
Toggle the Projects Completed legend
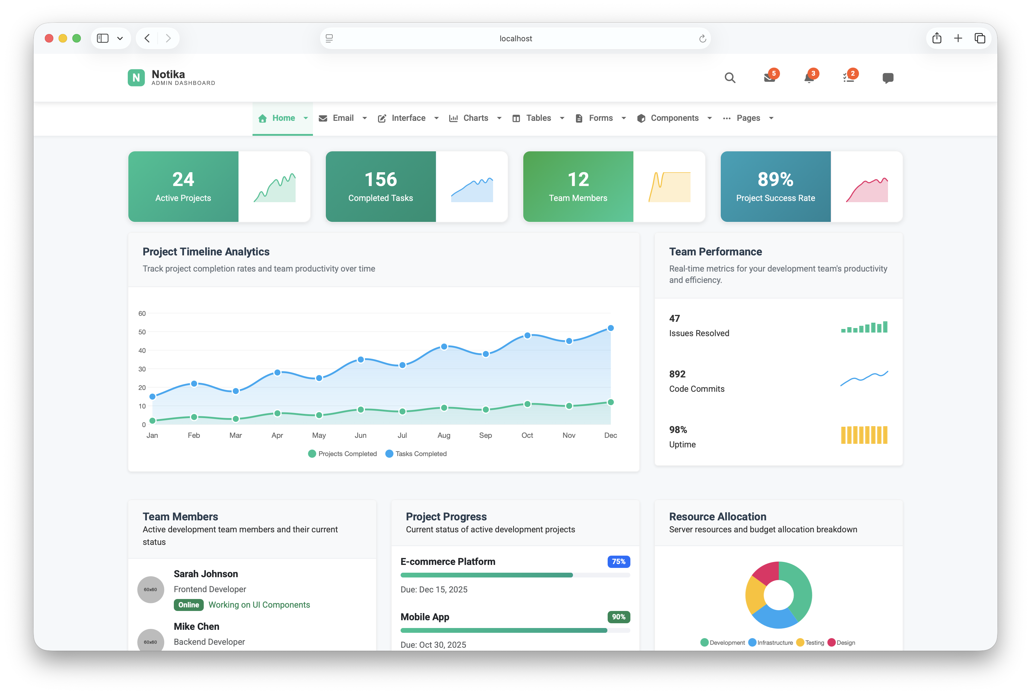click(342, 453)
